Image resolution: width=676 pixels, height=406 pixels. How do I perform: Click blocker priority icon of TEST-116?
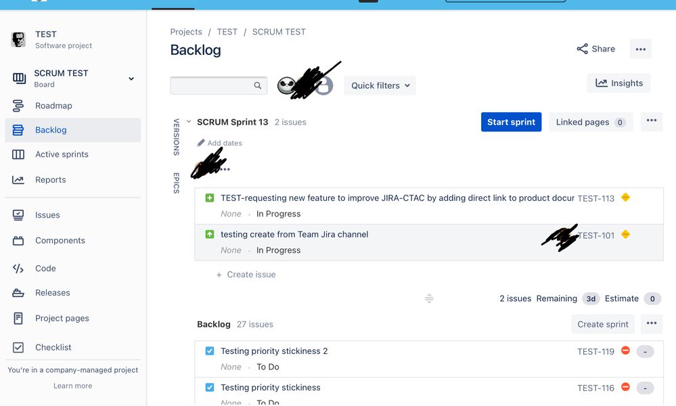(x=625, y=387)
